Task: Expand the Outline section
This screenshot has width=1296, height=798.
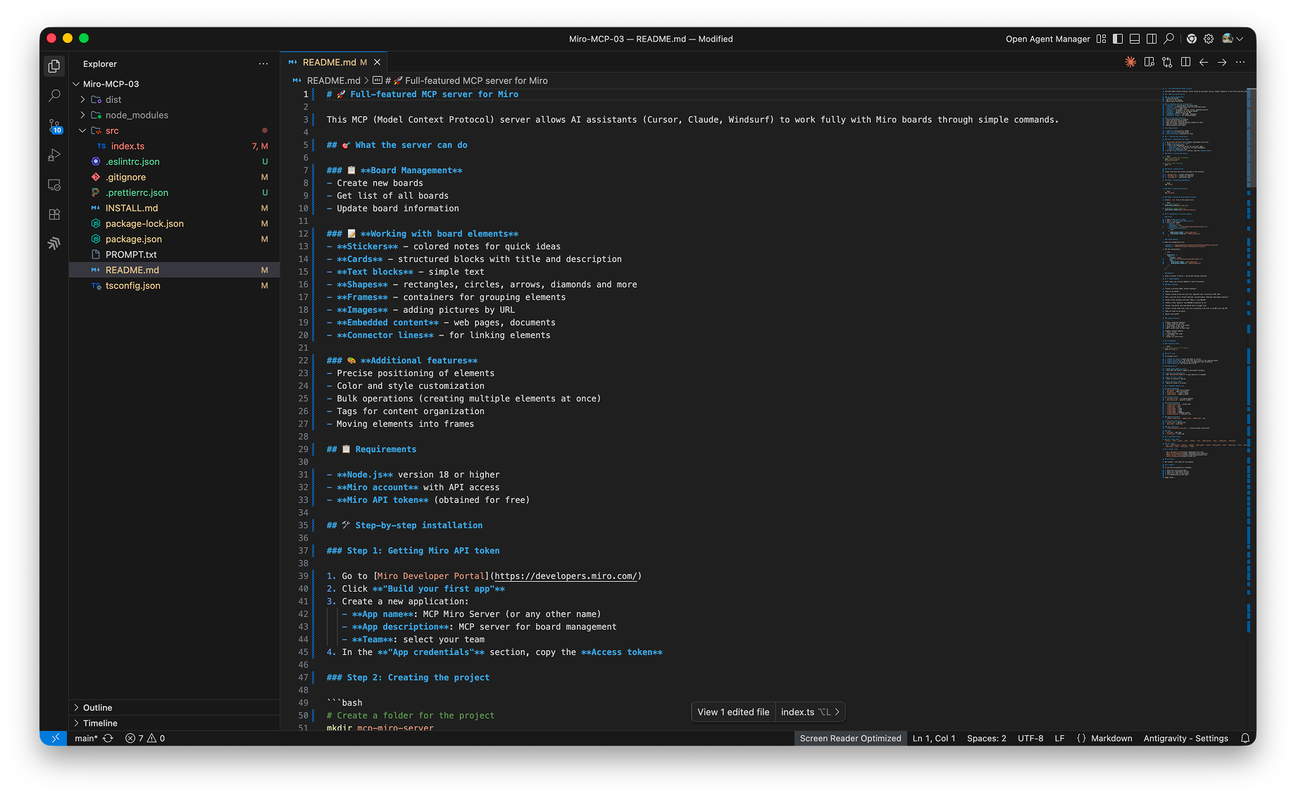Action: tap(96, 707)
